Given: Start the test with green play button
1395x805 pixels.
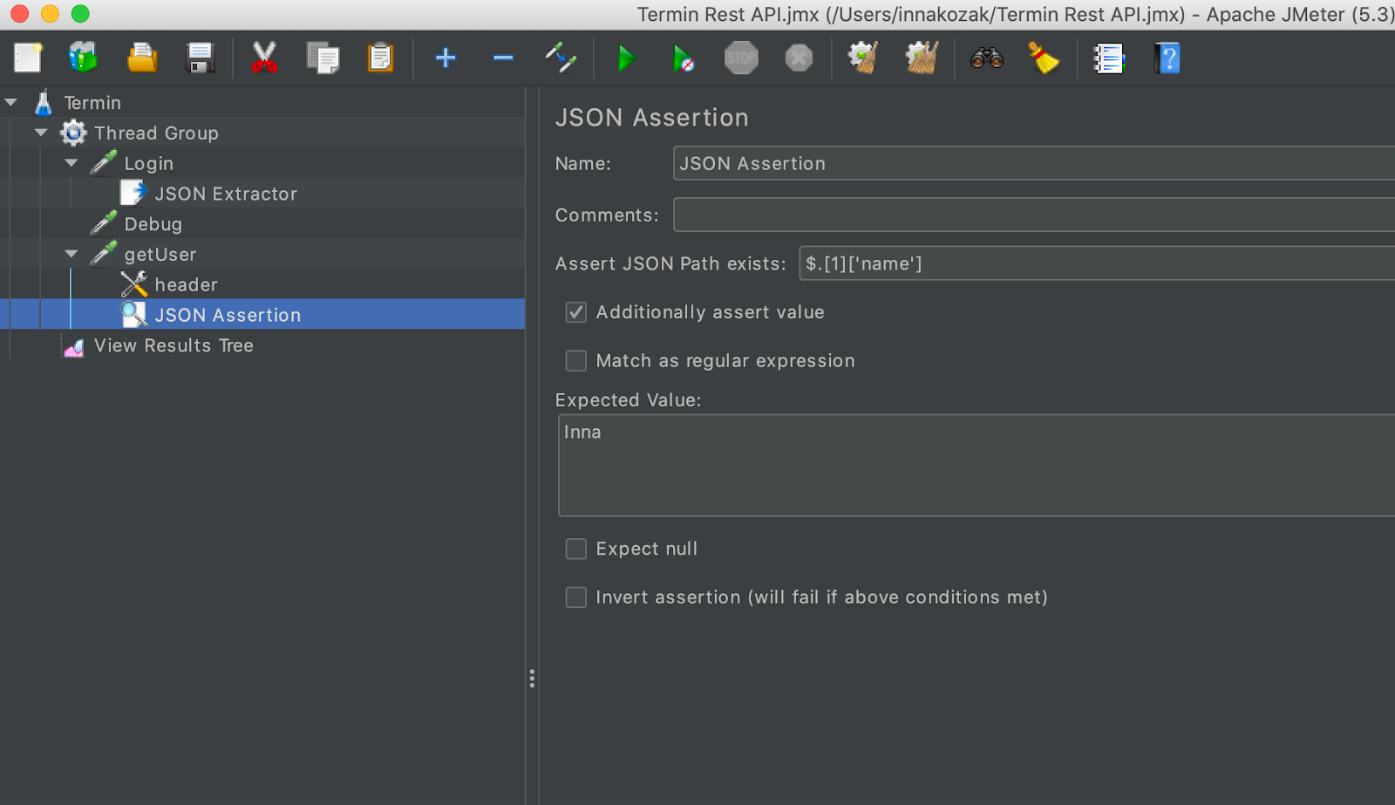Looking at the screenshot, I should tap(626, 58).
